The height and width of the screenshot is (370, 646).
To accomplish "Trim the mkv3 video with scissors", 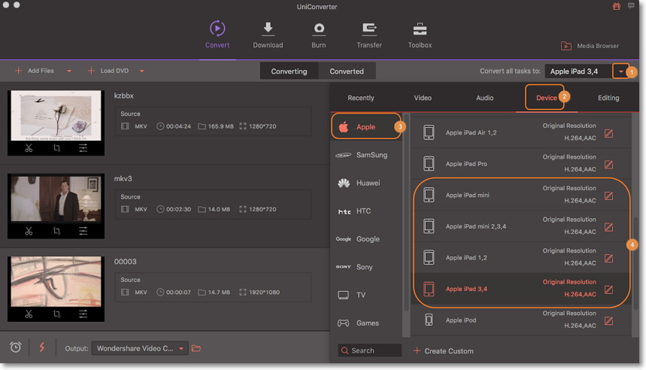I will [x=29, y=231].
